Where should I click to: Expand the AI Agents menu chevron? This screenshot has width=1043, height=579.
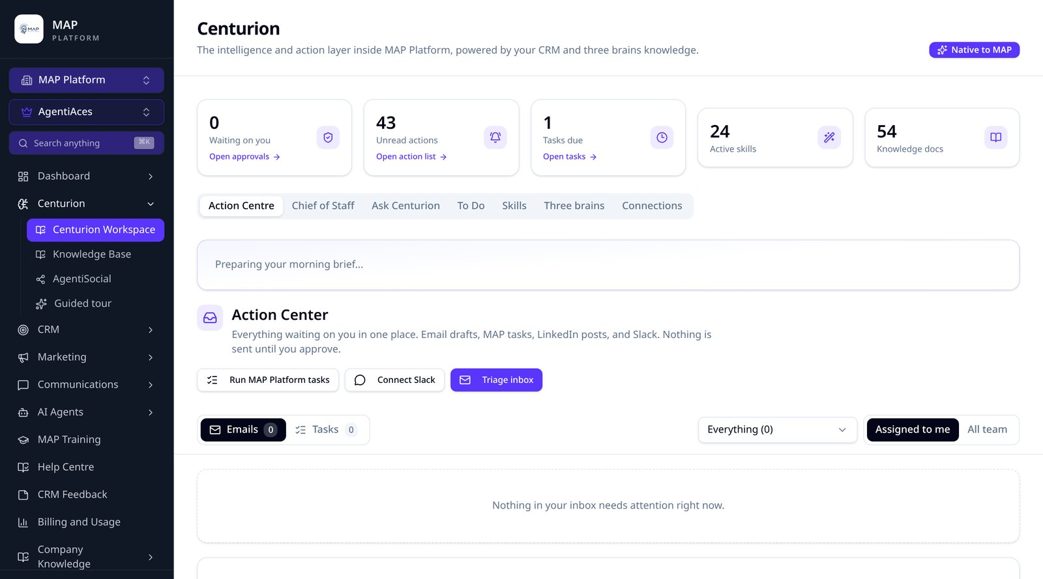[x=151, y=412]
